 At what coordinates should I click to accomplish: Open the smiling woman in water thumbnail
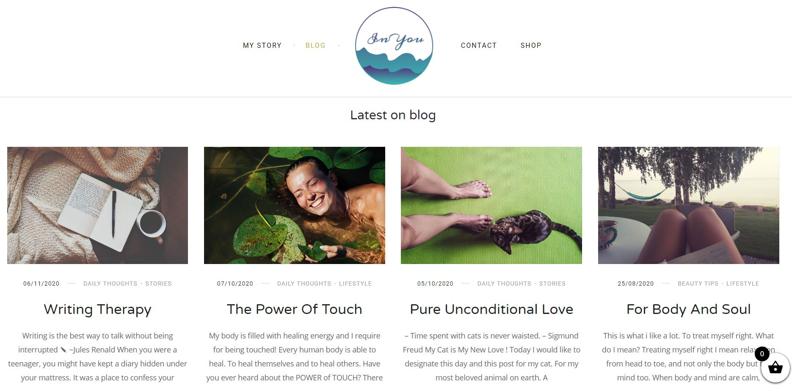295,205
